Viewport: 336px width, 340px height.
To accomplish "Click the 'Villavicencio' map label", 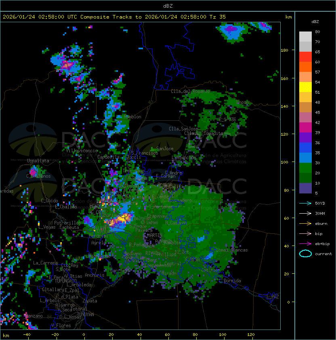I will pyautogui.click(x=82, y=151).
